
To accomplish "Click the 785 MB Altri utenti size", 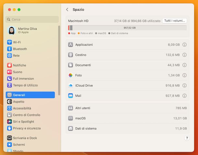I will coord(181,108).
